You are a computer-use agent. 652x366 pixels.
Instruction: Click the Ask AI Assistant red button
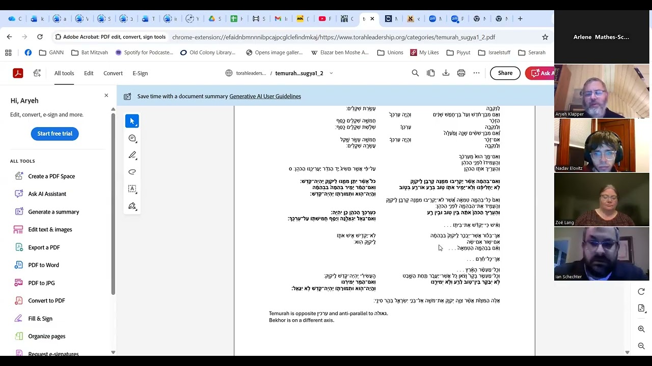click(x=540, y=73)
